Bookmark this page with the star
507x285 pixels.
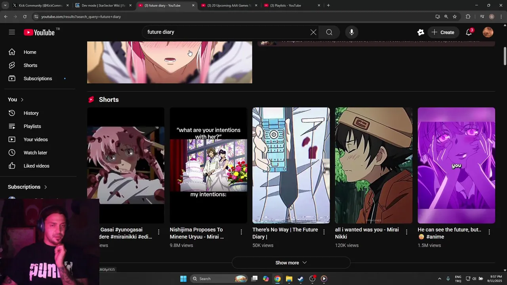click(x=455, y=17)
